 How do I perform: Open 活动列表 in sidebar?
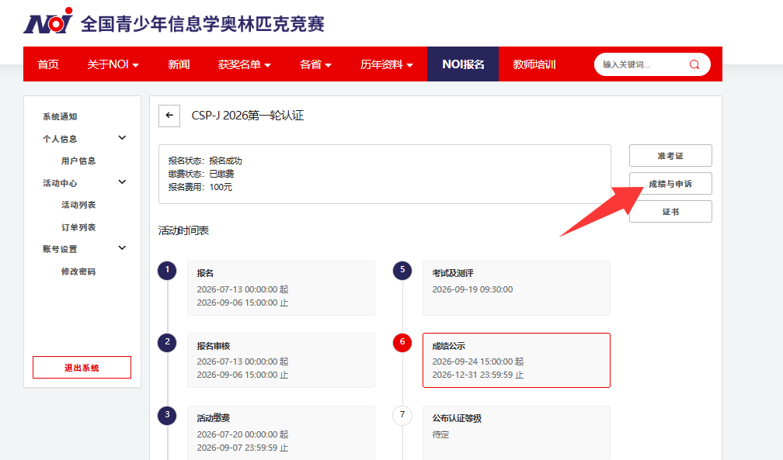pos(78,205)
